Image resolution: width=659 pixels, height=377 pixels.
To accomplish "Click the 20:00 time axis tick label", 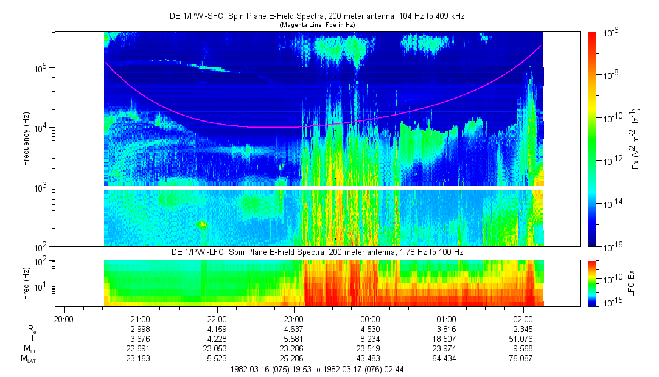I will (x=64, y=319).
